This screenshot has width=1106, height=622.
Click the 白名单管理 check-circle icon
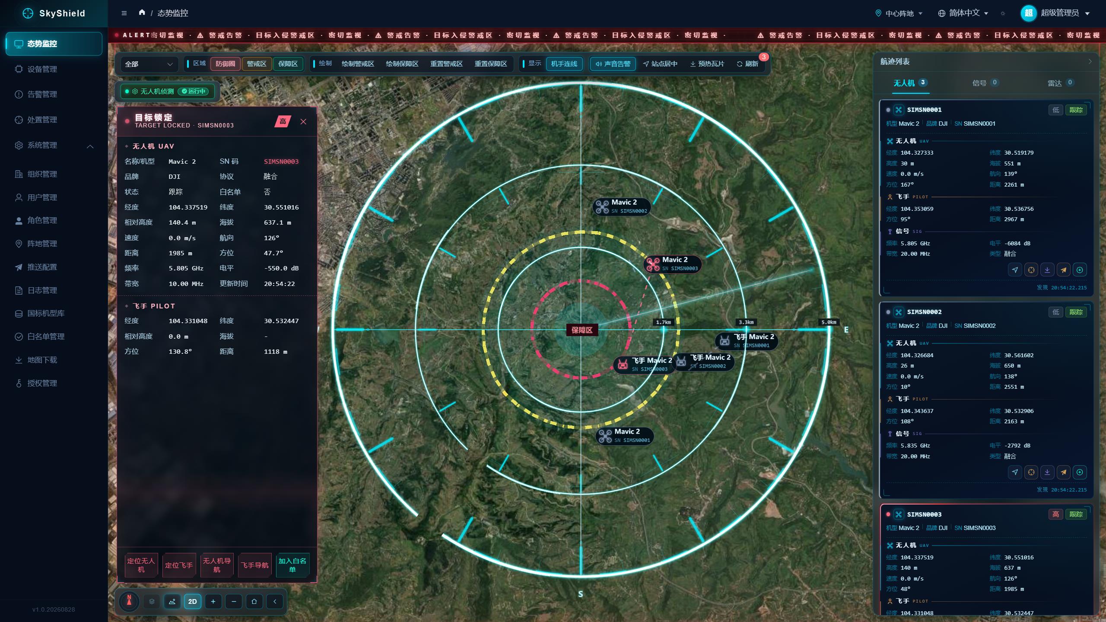[x=19, y=336]
